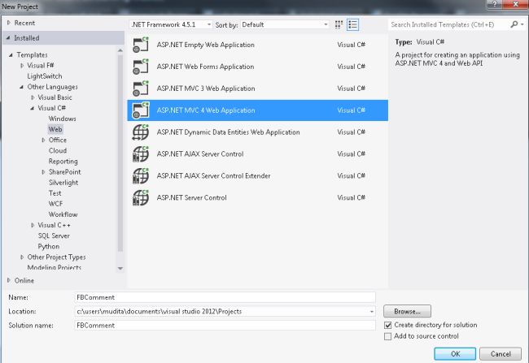Viewport: 529px width, 363px height.
Task: Click the Dynamic Data Entities Web Application icon
Action: [x=141, y=132]
